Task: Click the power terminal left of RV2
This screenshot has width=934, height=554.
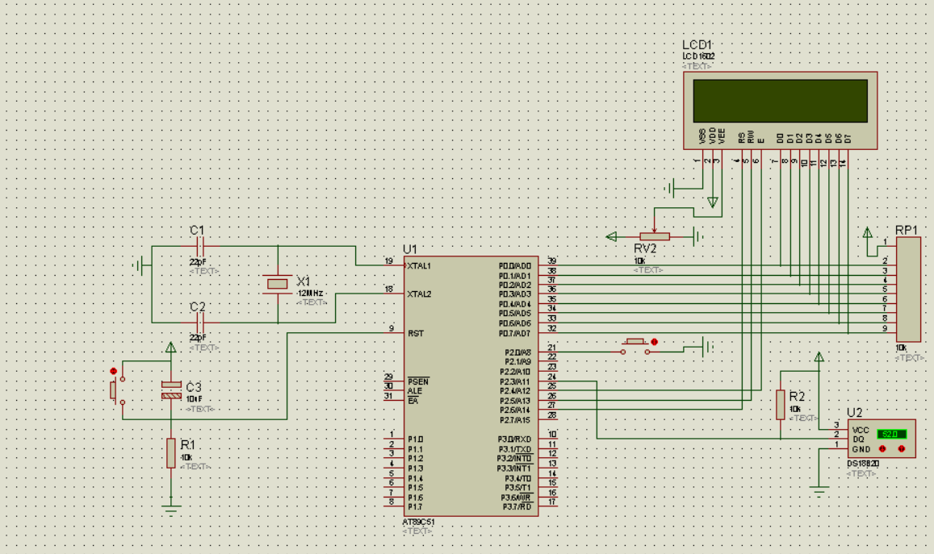Action: coord(610,236)
